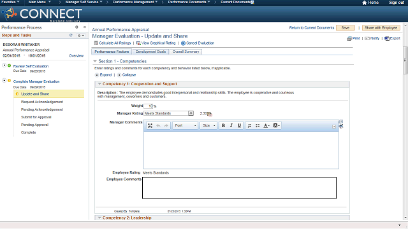This screenshot has width=408, height=229.
Task: Maximize the Manager Comments editor
Action: click(150, 126)
